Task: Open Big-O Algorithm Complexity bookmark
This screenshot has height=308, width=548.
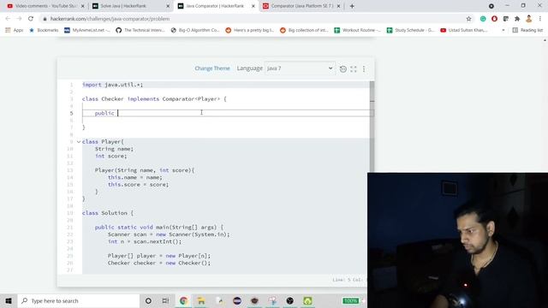Action: point(195,31)
